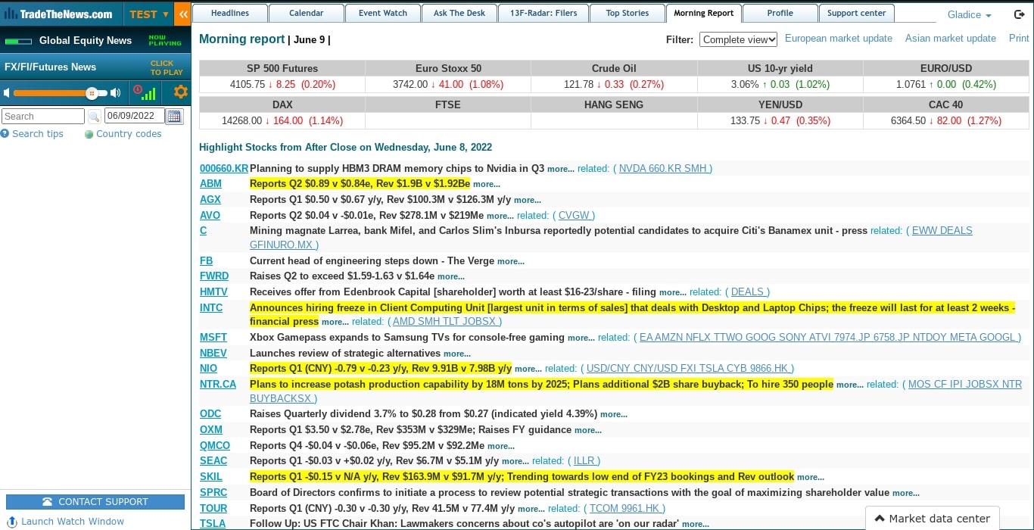Viewport: 1034px width, 530px height.
Task: Open the TEST dropdown menu
Action: (x=148, y=14)
